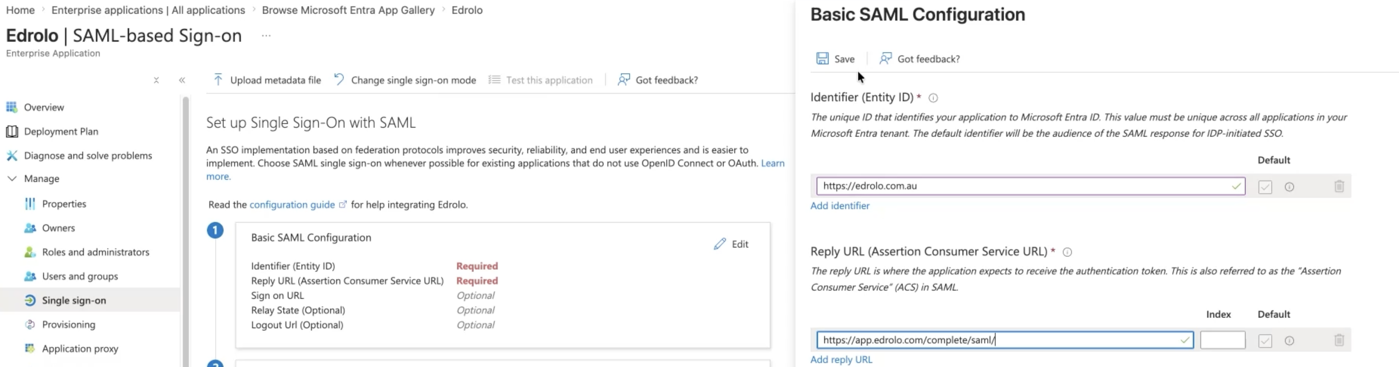The width and height of the screenshot is (1399, 367).
Task: Click the external link icon after configuration guide
Action: (x=342, y=205)
